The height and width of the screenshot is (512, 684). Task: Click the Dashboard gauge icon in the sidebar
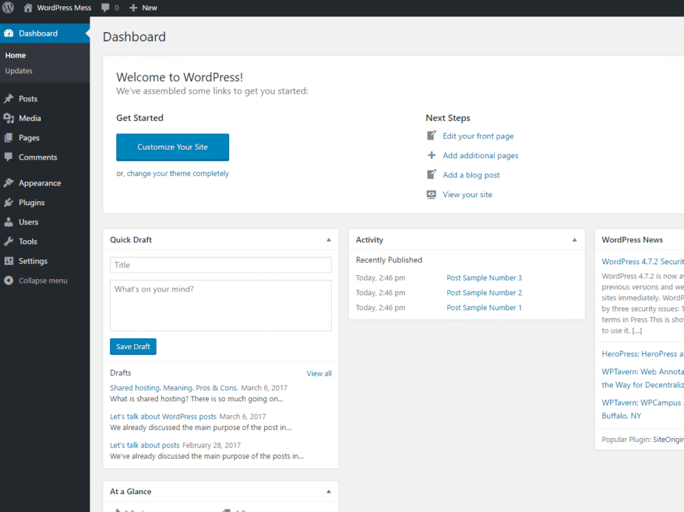(x=9, y=33)
